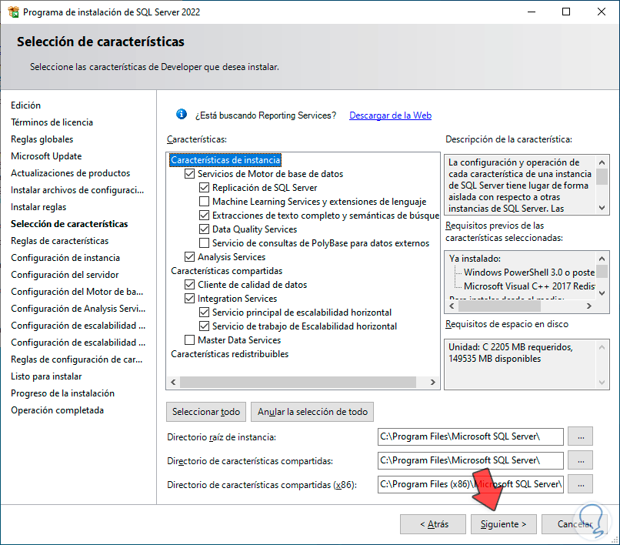The height and width of the screenshot is (545, 620).
Task: Select the Microsoft Update step
Action: (46, 156)
